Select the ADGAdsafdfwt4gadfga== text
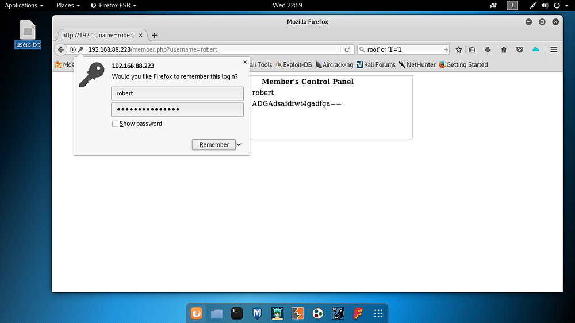Viewport: 575px width, 323px height. 296,104
